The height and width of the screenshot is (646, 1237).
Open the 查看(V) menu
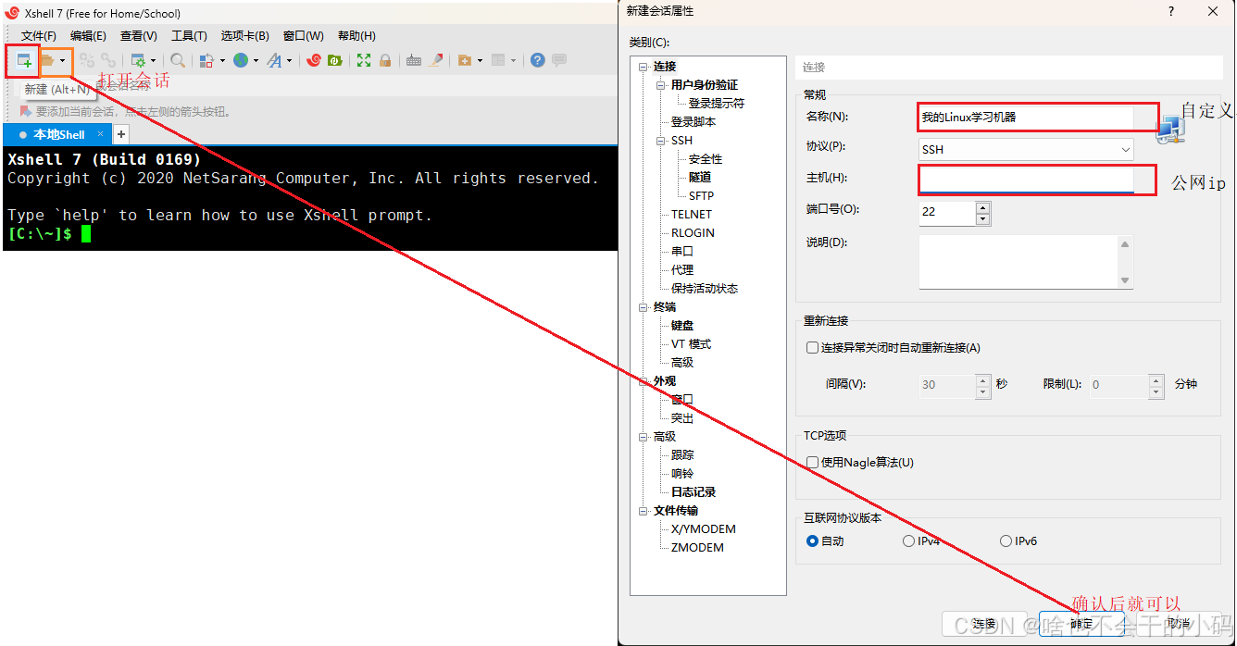point(139,36)
